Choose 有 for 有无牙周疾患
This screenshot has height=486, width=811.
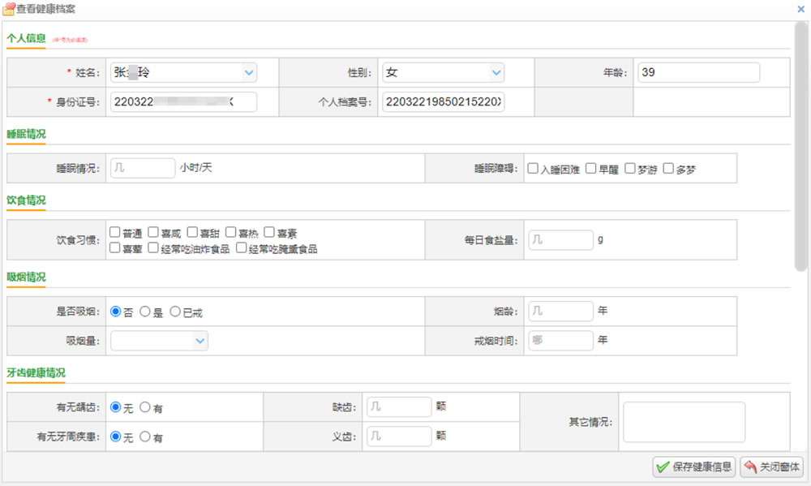145,437
